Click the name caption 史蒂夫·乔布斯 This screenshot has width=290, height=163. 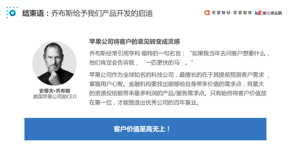[x=55, y=91]
